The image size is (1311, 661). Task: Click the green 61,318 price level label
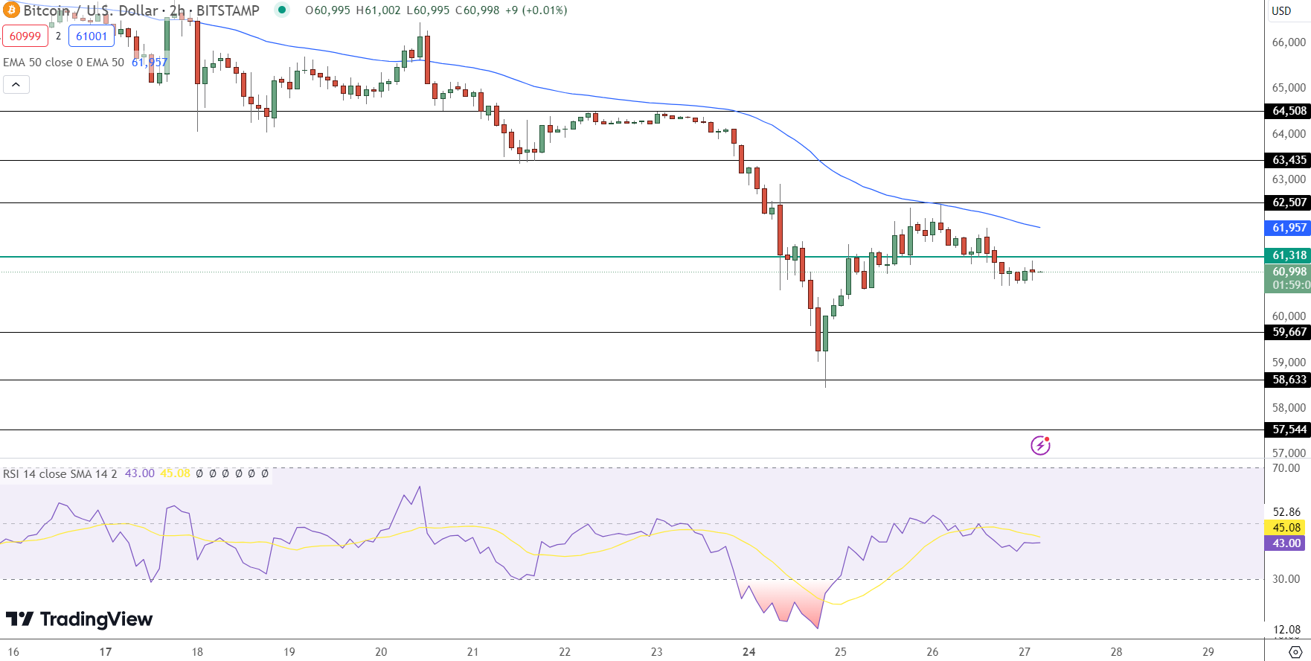1289,255
